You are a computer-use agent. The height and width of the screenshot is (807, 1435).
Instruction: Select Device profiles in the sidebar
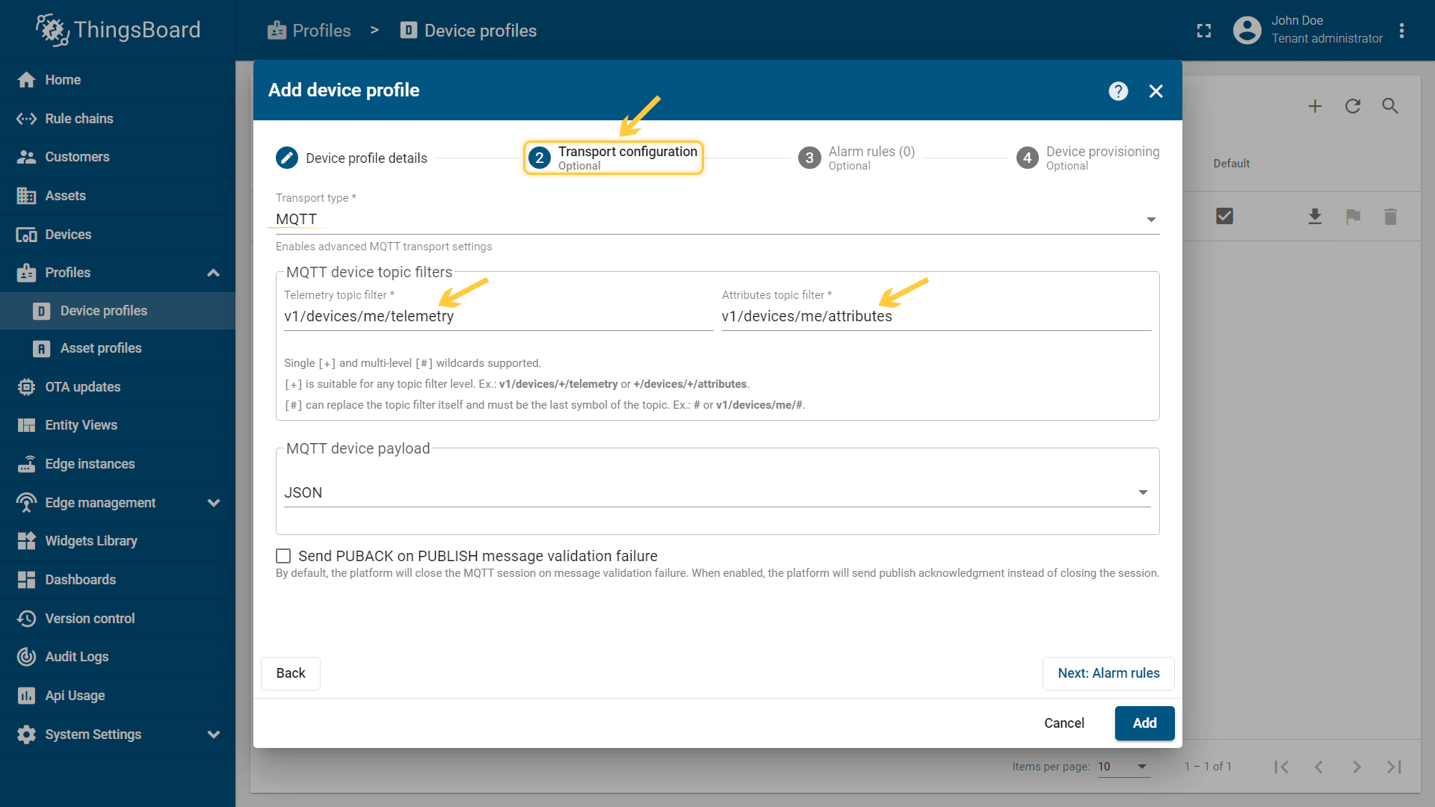[x=117, y=311]
